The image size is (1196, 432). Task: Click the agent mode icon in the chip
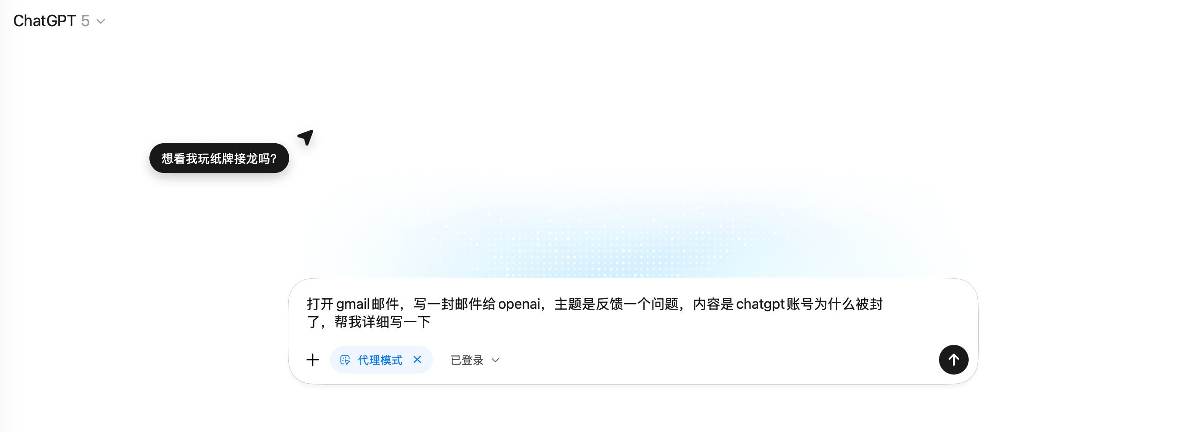pyautogui.click(x=345, y=360)
